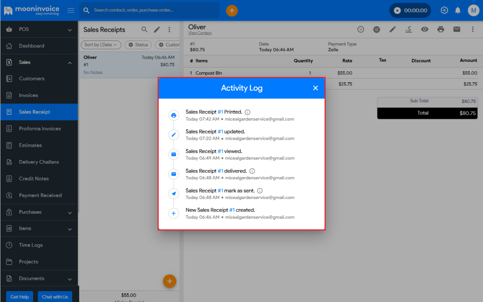Print the receipt with printer icon
The height and width of the screenshot is (302, 483).
point(441,29)
